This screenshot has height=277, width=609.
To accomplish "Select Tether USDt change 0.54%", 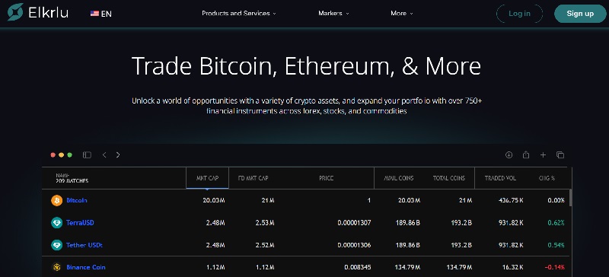I will (556, 245).
